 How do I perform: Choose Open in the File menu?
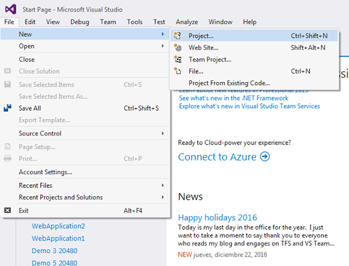[x=85, y=46]
